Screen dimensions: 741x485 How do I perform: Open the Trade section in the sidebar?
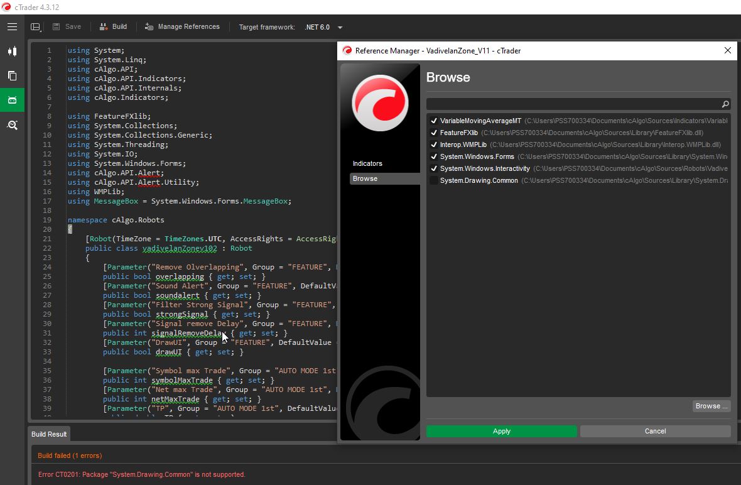pos(13,51)
